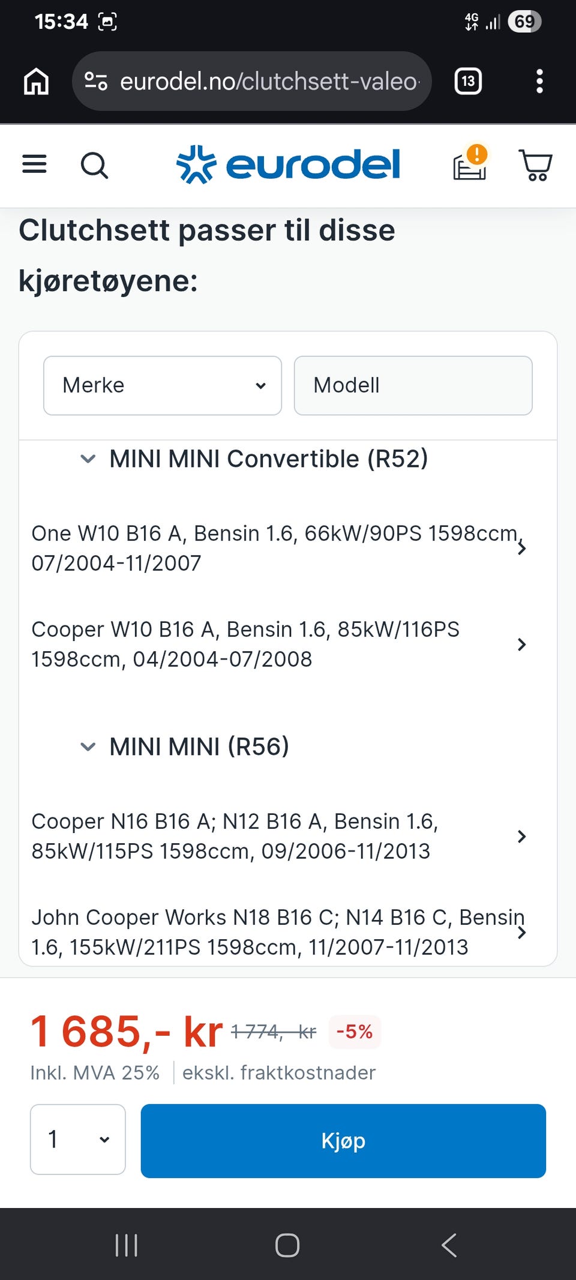Open the hamburger navigation menu
Viewport: 576px width, 1280px height.
click(x=34, y=164)
